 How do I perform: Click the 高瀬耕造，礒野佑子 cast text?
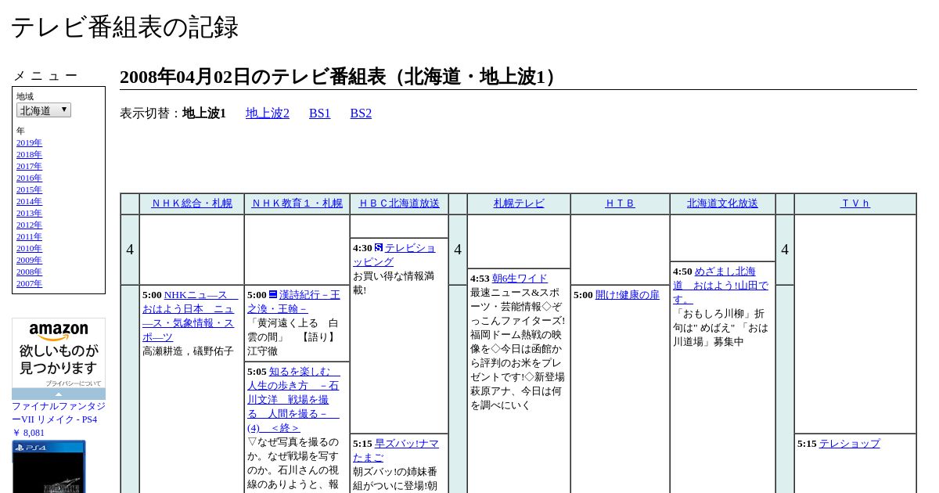tap(188, 351)
